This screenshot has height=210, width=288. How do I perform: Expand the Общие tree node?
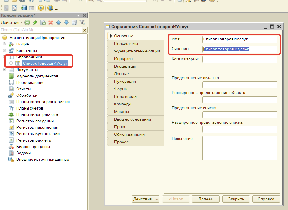(x=4, y=44)
